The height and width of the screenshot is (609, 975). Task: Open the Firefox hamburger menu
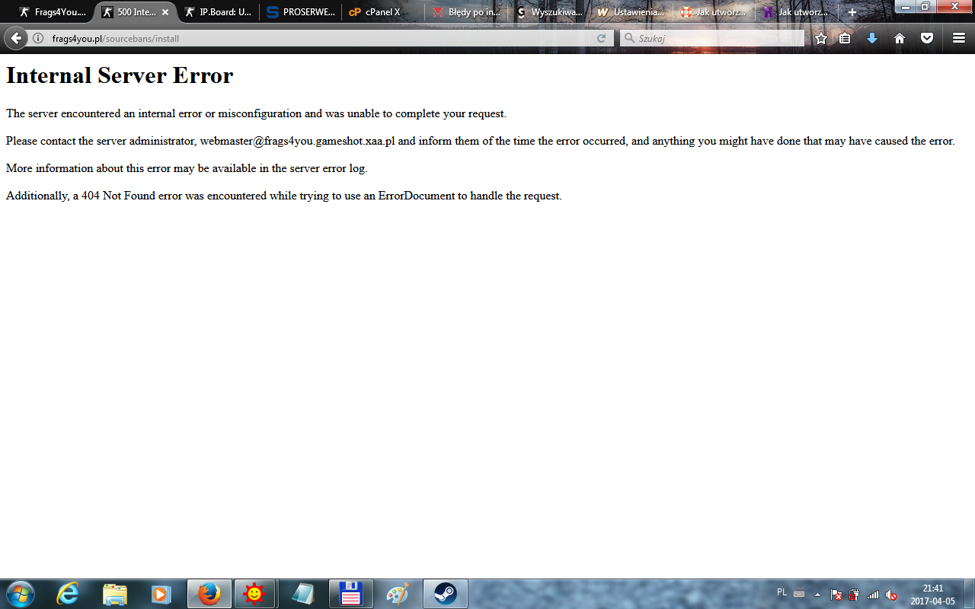959,38
